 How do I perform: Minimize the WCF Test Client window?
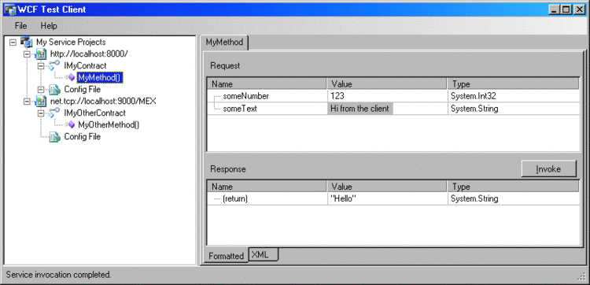[554, 9]
